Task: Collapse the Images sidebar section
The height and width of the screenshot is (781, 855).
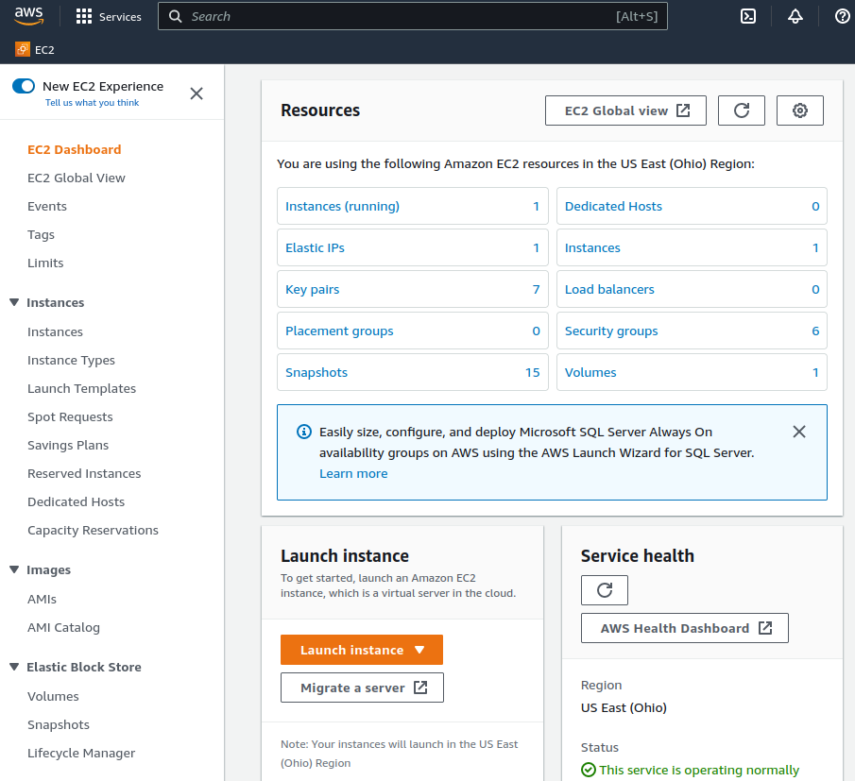Action: [14, 569]
